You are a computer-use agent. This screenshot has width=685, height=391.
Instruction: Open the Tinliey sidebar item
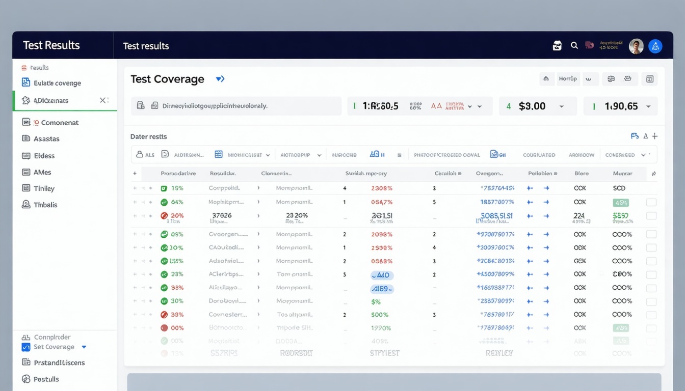tap(44, 188)
